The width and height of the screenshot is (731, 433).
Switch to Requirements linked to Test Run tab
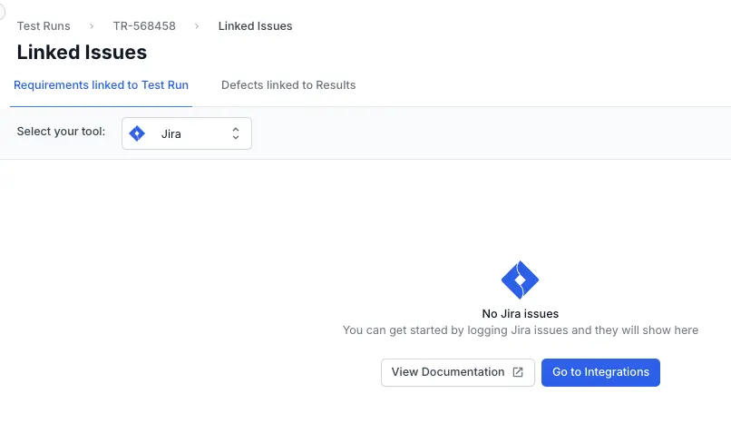tap(101, 85)
